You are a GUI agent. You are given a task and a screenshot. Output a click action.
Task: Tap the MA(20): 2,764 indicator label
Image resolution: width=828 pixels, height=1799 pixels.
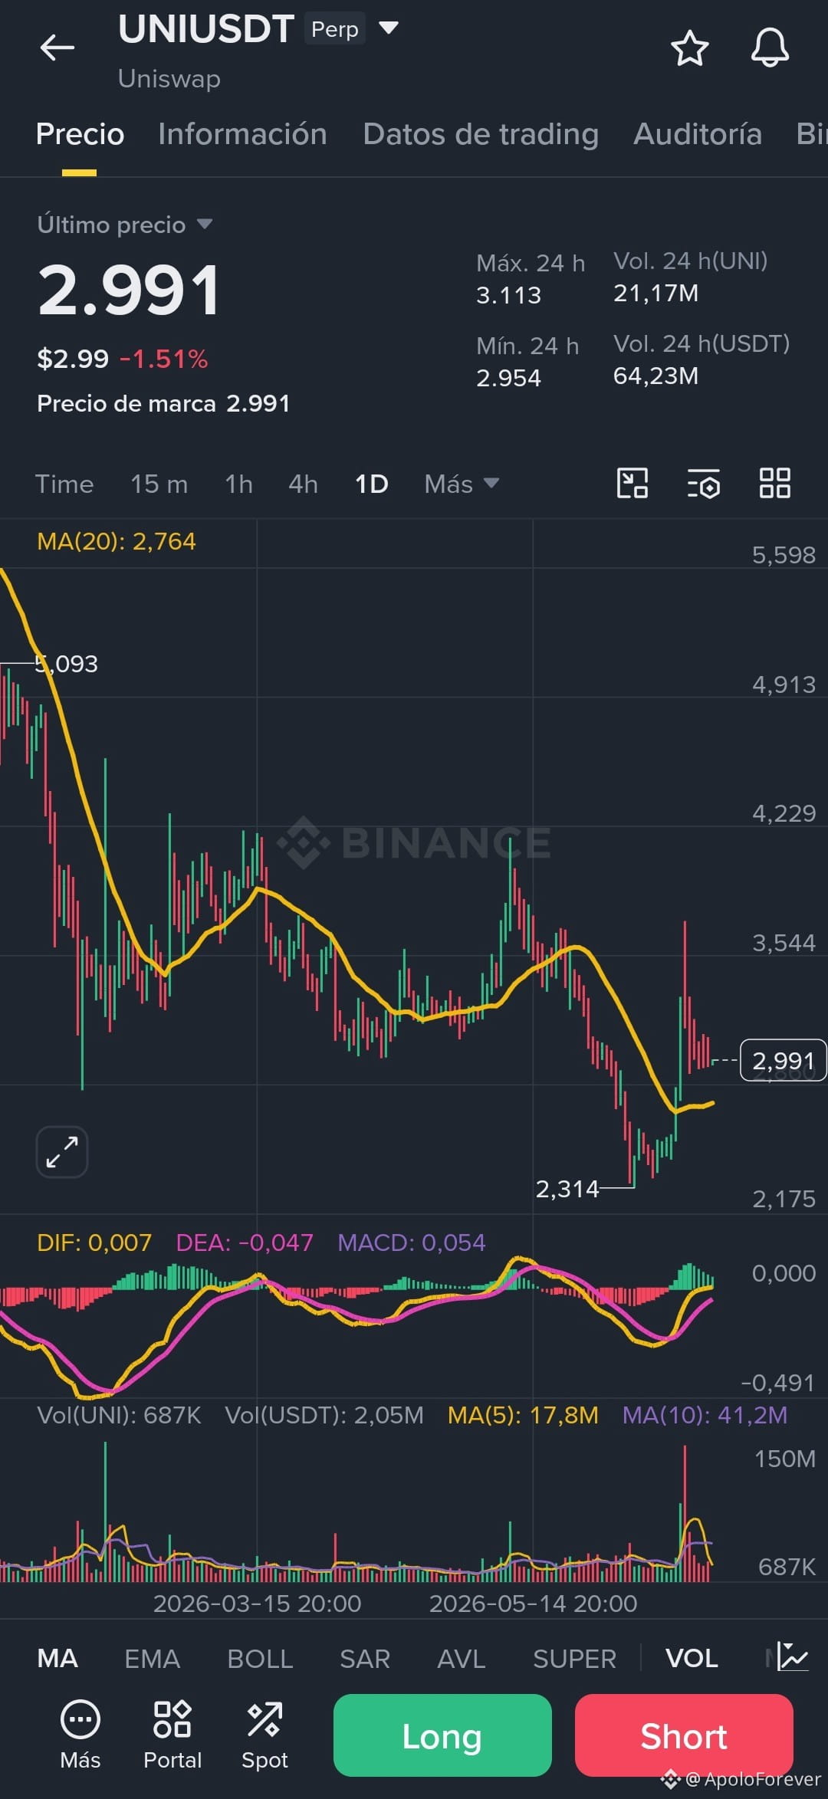tap(117, 541)
